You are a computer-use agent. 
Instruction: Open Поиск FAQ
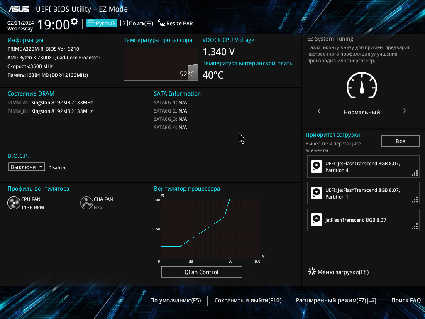pyautogui.click(x=406, y=301)
